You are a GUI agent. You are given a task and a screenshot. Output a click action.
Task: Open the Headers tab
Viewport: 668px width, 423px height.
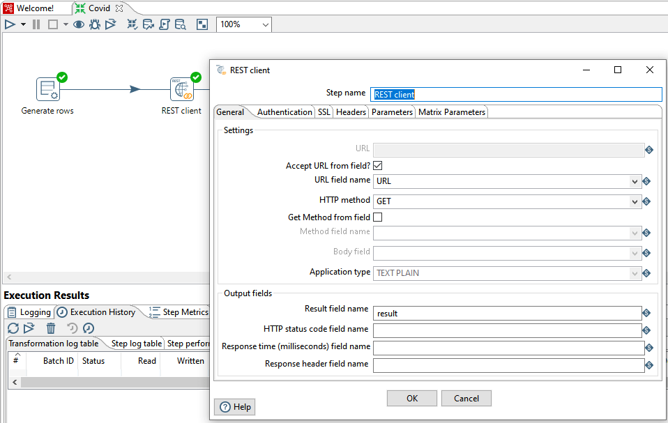pos(351,112)
